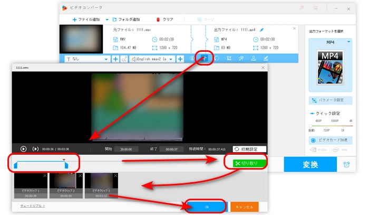Select the ビデオクリップ 1 thumbnail
This screenshot has width=369, height=215.
pos(31,185)
